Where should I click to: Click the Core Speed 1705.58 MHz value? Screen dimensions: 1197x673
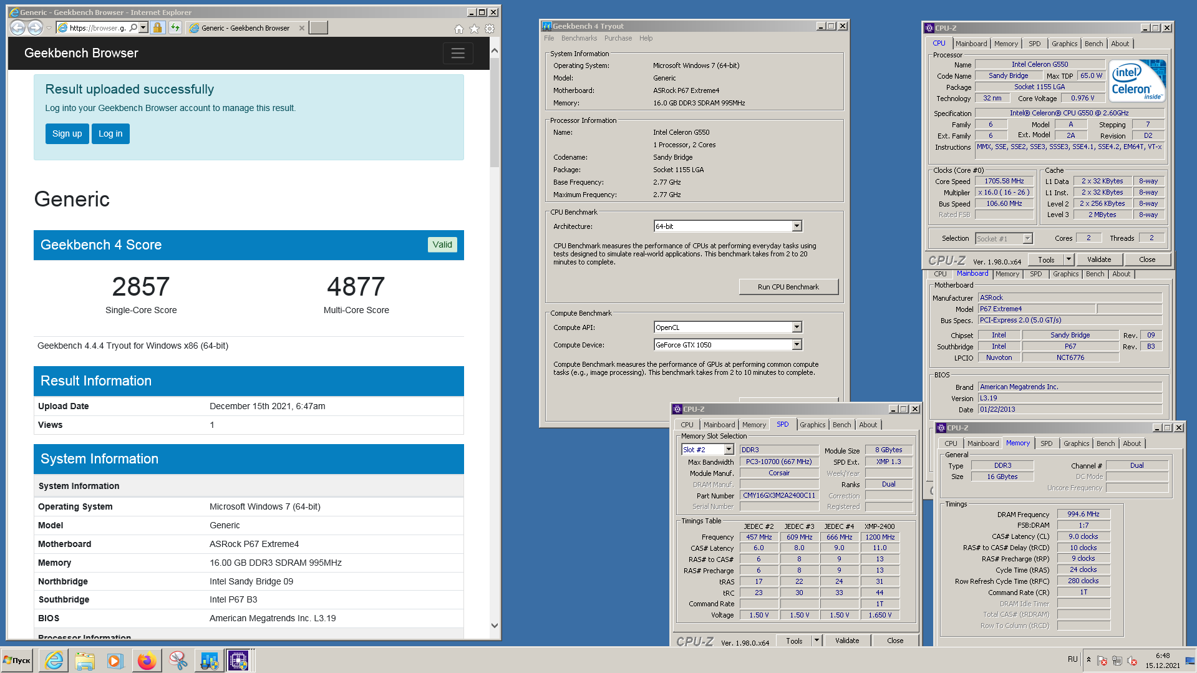(x=1004, y=182)
